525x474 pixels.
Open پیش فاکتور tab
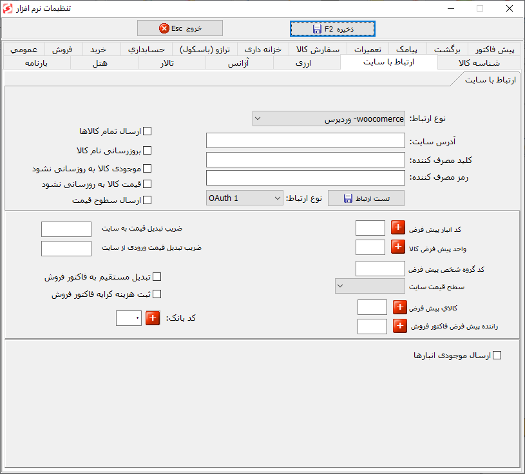(495, 50)
